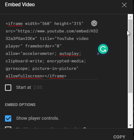Image resolution: width=134 pixels, height=140 pixels.
Task: Click the Start at 2:05 time field
Action: click(38, 87)
